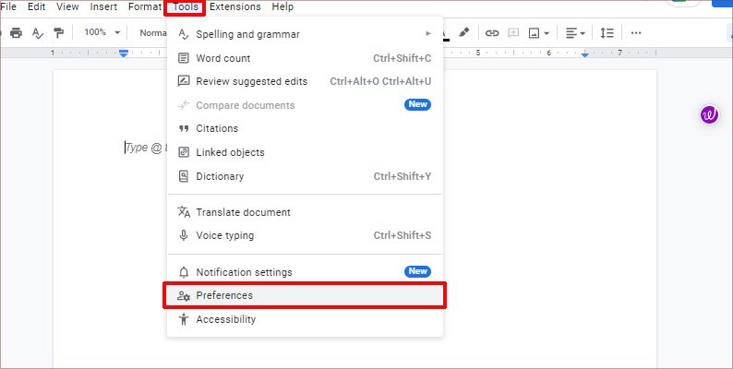This screenshot has height=369, width=733.
Task: Click the highlight color pen icon
Action: coord(463,32)
